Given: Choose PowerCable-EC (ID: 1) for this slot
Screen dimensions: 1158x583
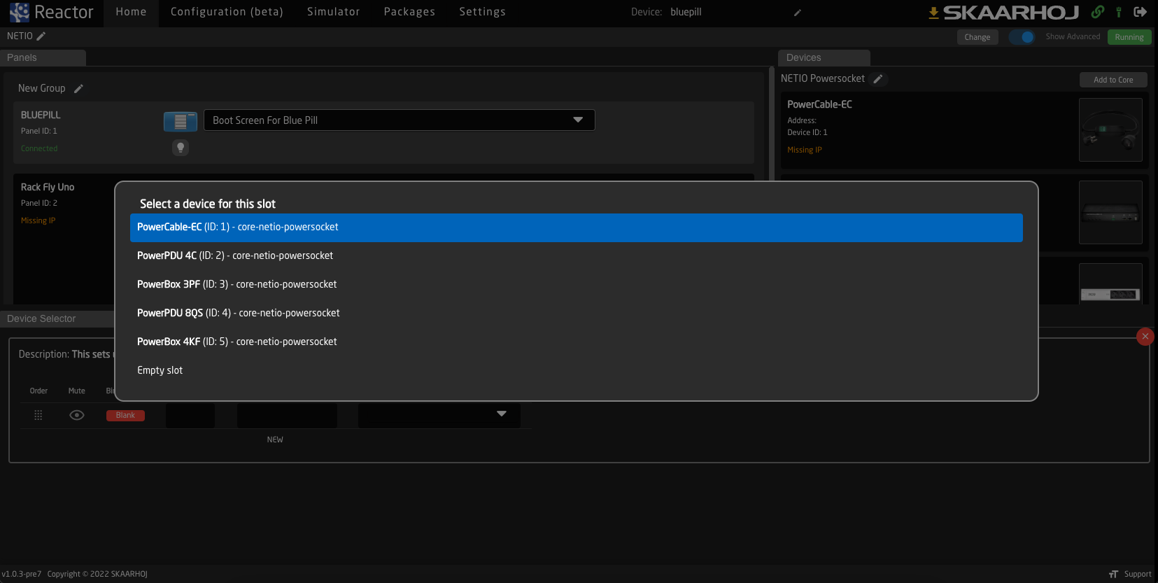Looking at the screenshot, I should [x=577, y=227].
